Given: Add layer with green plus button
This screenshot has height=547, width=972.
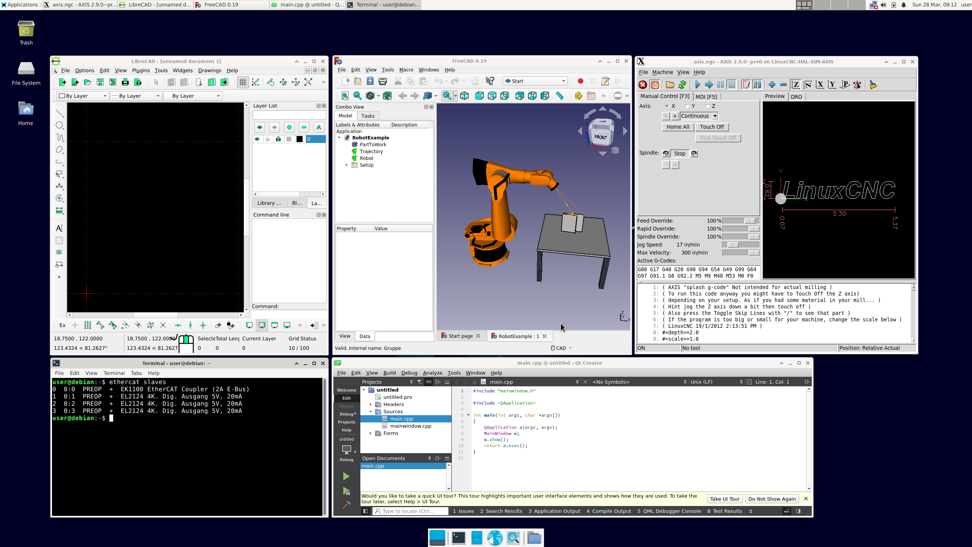Looking at the screenshot, I should click(x=289, y=127).
